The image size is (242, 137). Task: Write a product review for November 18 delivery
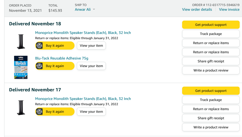coord(211,70)
